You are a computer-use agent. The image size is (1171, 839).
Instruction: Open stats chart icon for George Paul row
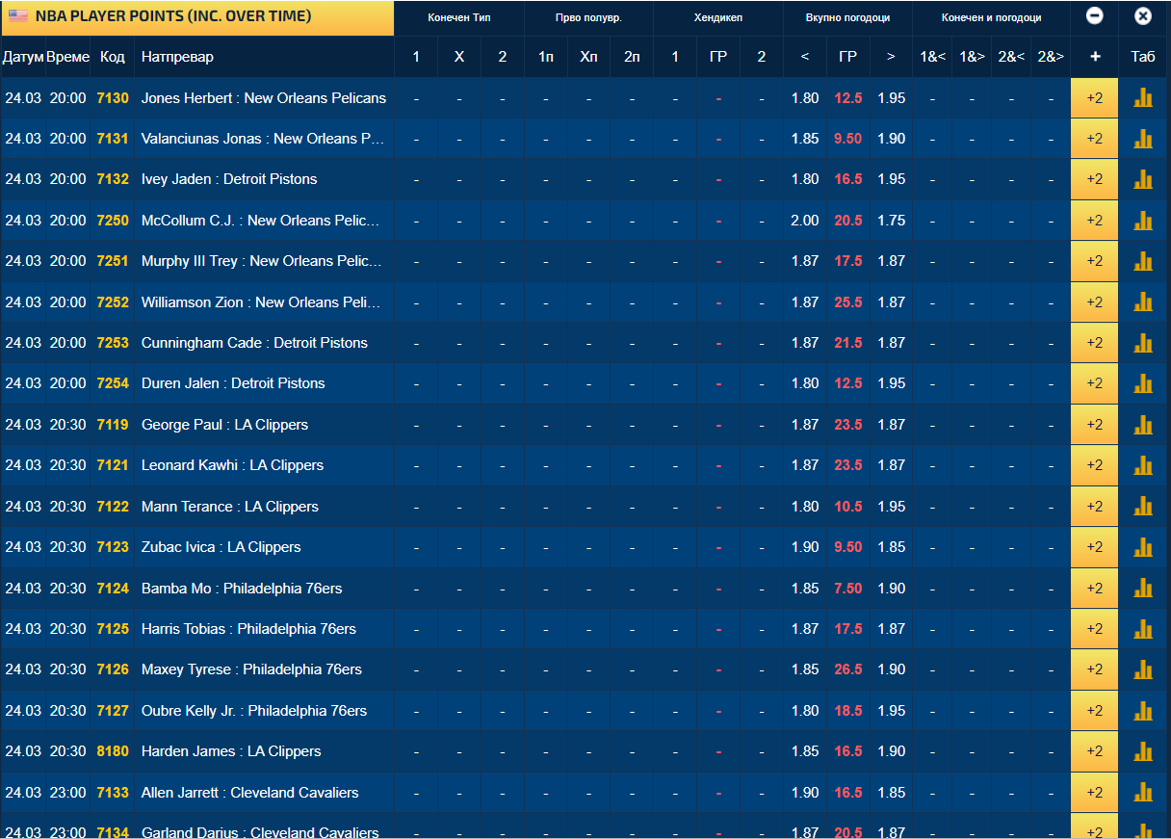[x=1143, y=425]
